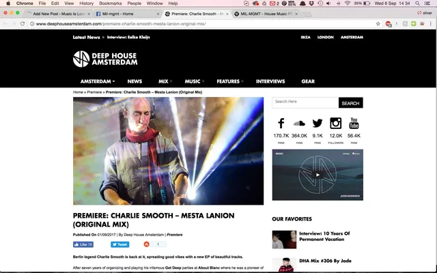Click the Charlie Smooth featured image
Image resolution: width=437 pixels, height=273 pixels.
point(169,151)
